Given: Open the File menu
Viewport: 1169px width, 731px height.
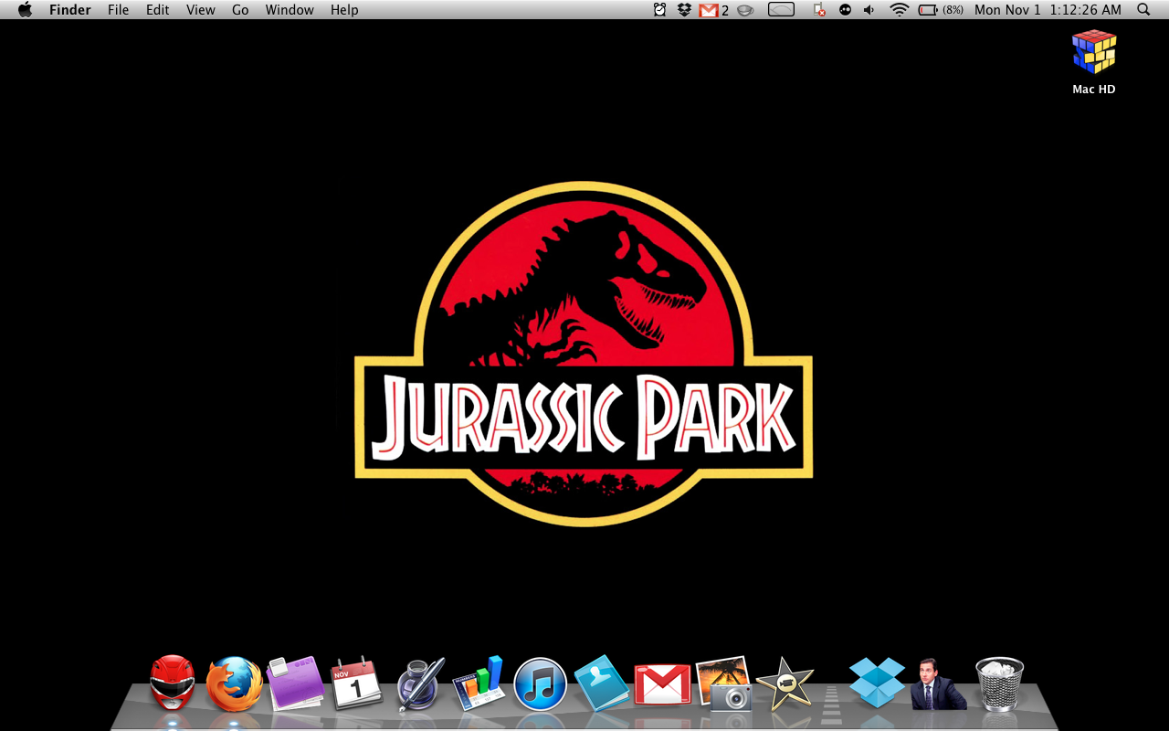Looking at the screenshot, I should coord(118,10).
